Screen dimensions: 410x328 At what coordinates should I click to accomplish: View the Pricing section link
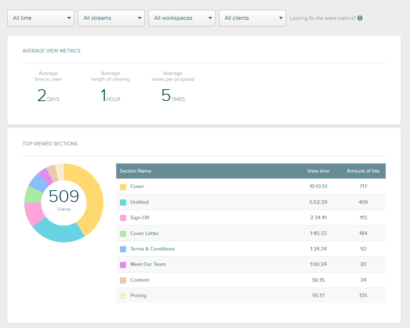click(138, 295)
